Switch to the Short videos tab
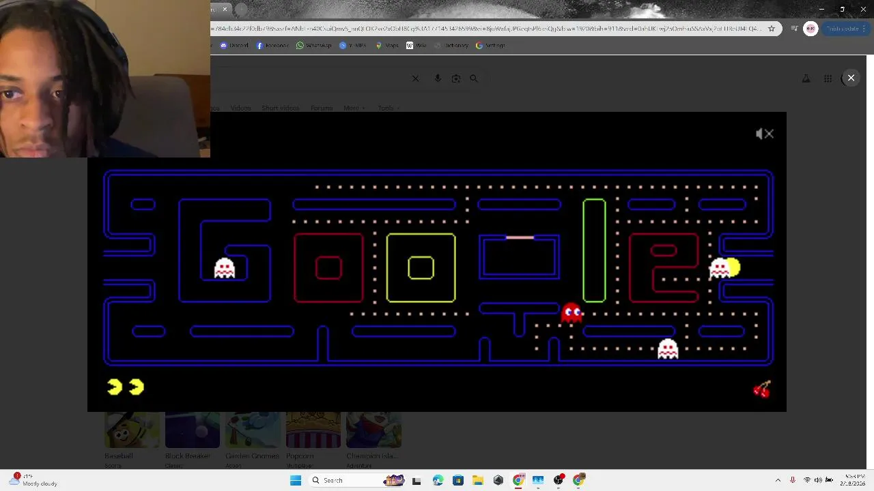The height and width of the screenshot is (491, 874). tap(280, 108)
